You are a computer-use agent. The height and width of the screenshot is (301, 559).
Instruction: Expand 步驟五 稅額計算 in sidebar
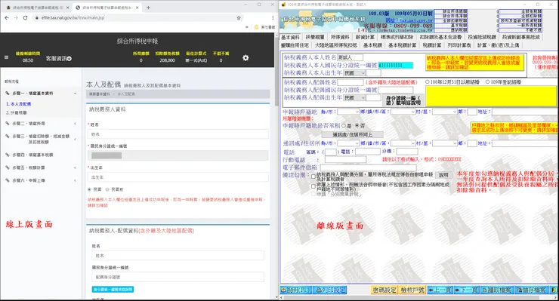[x=40, y=167]
